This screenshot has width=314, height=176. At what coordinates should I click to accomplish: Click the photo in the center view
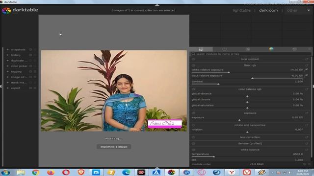pos(114,90)
